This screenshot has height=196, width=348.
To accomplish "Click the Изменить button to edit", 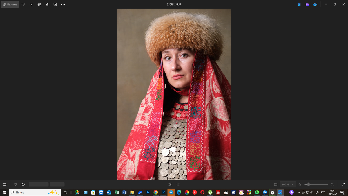I will coord(10,4).
